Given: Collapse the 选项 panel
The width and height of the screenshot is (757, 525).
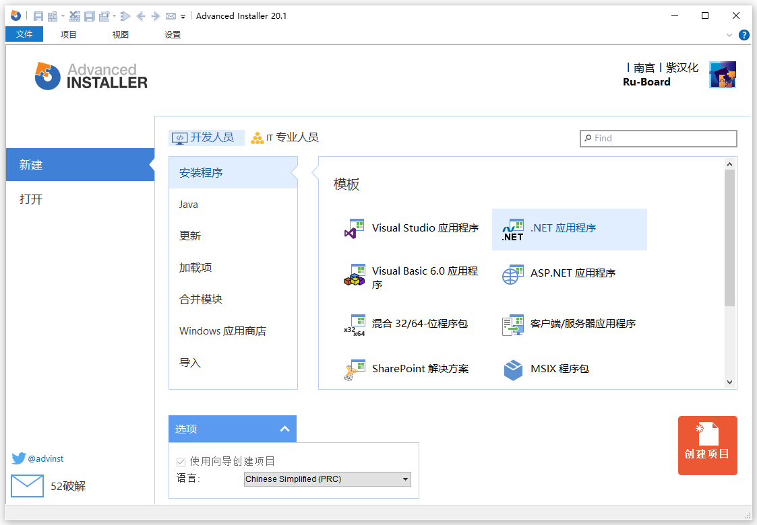Looking at the screenshot, I should coord(284,429).
